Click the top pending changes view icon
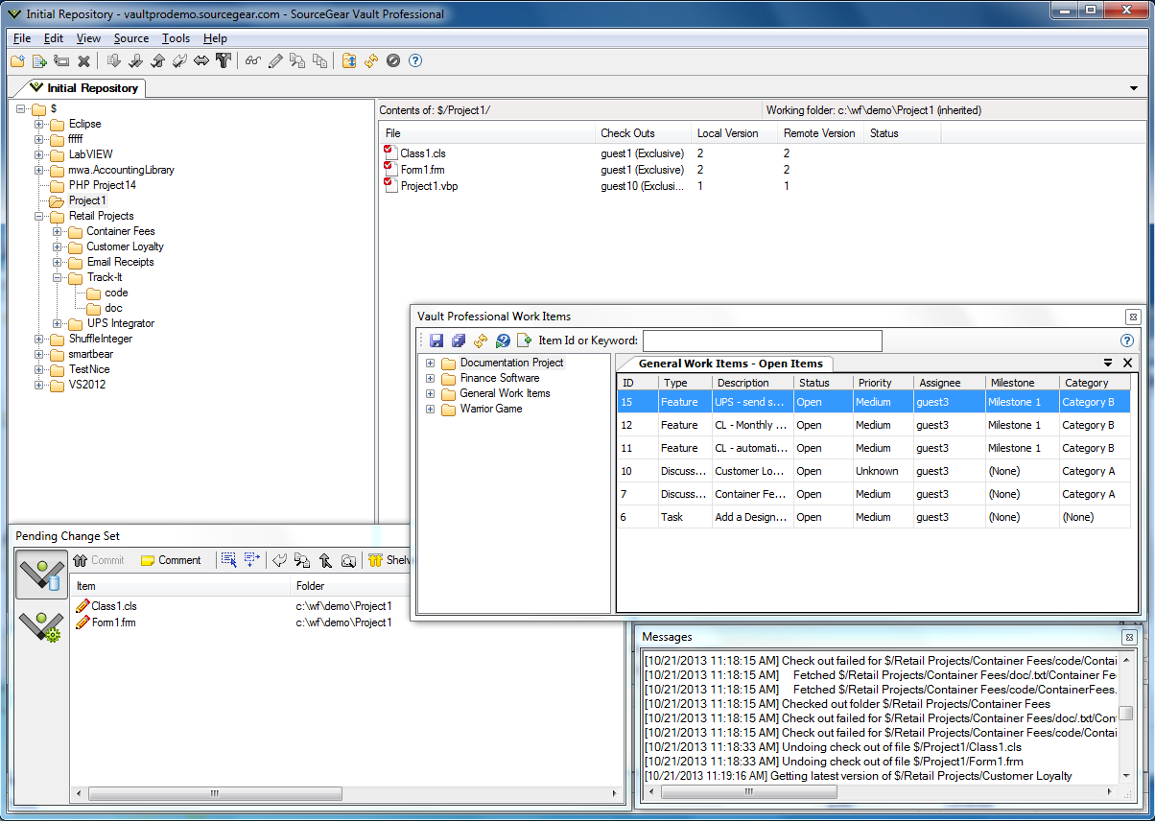Viewport: 1155px width, 822px height. pos(42,575)
